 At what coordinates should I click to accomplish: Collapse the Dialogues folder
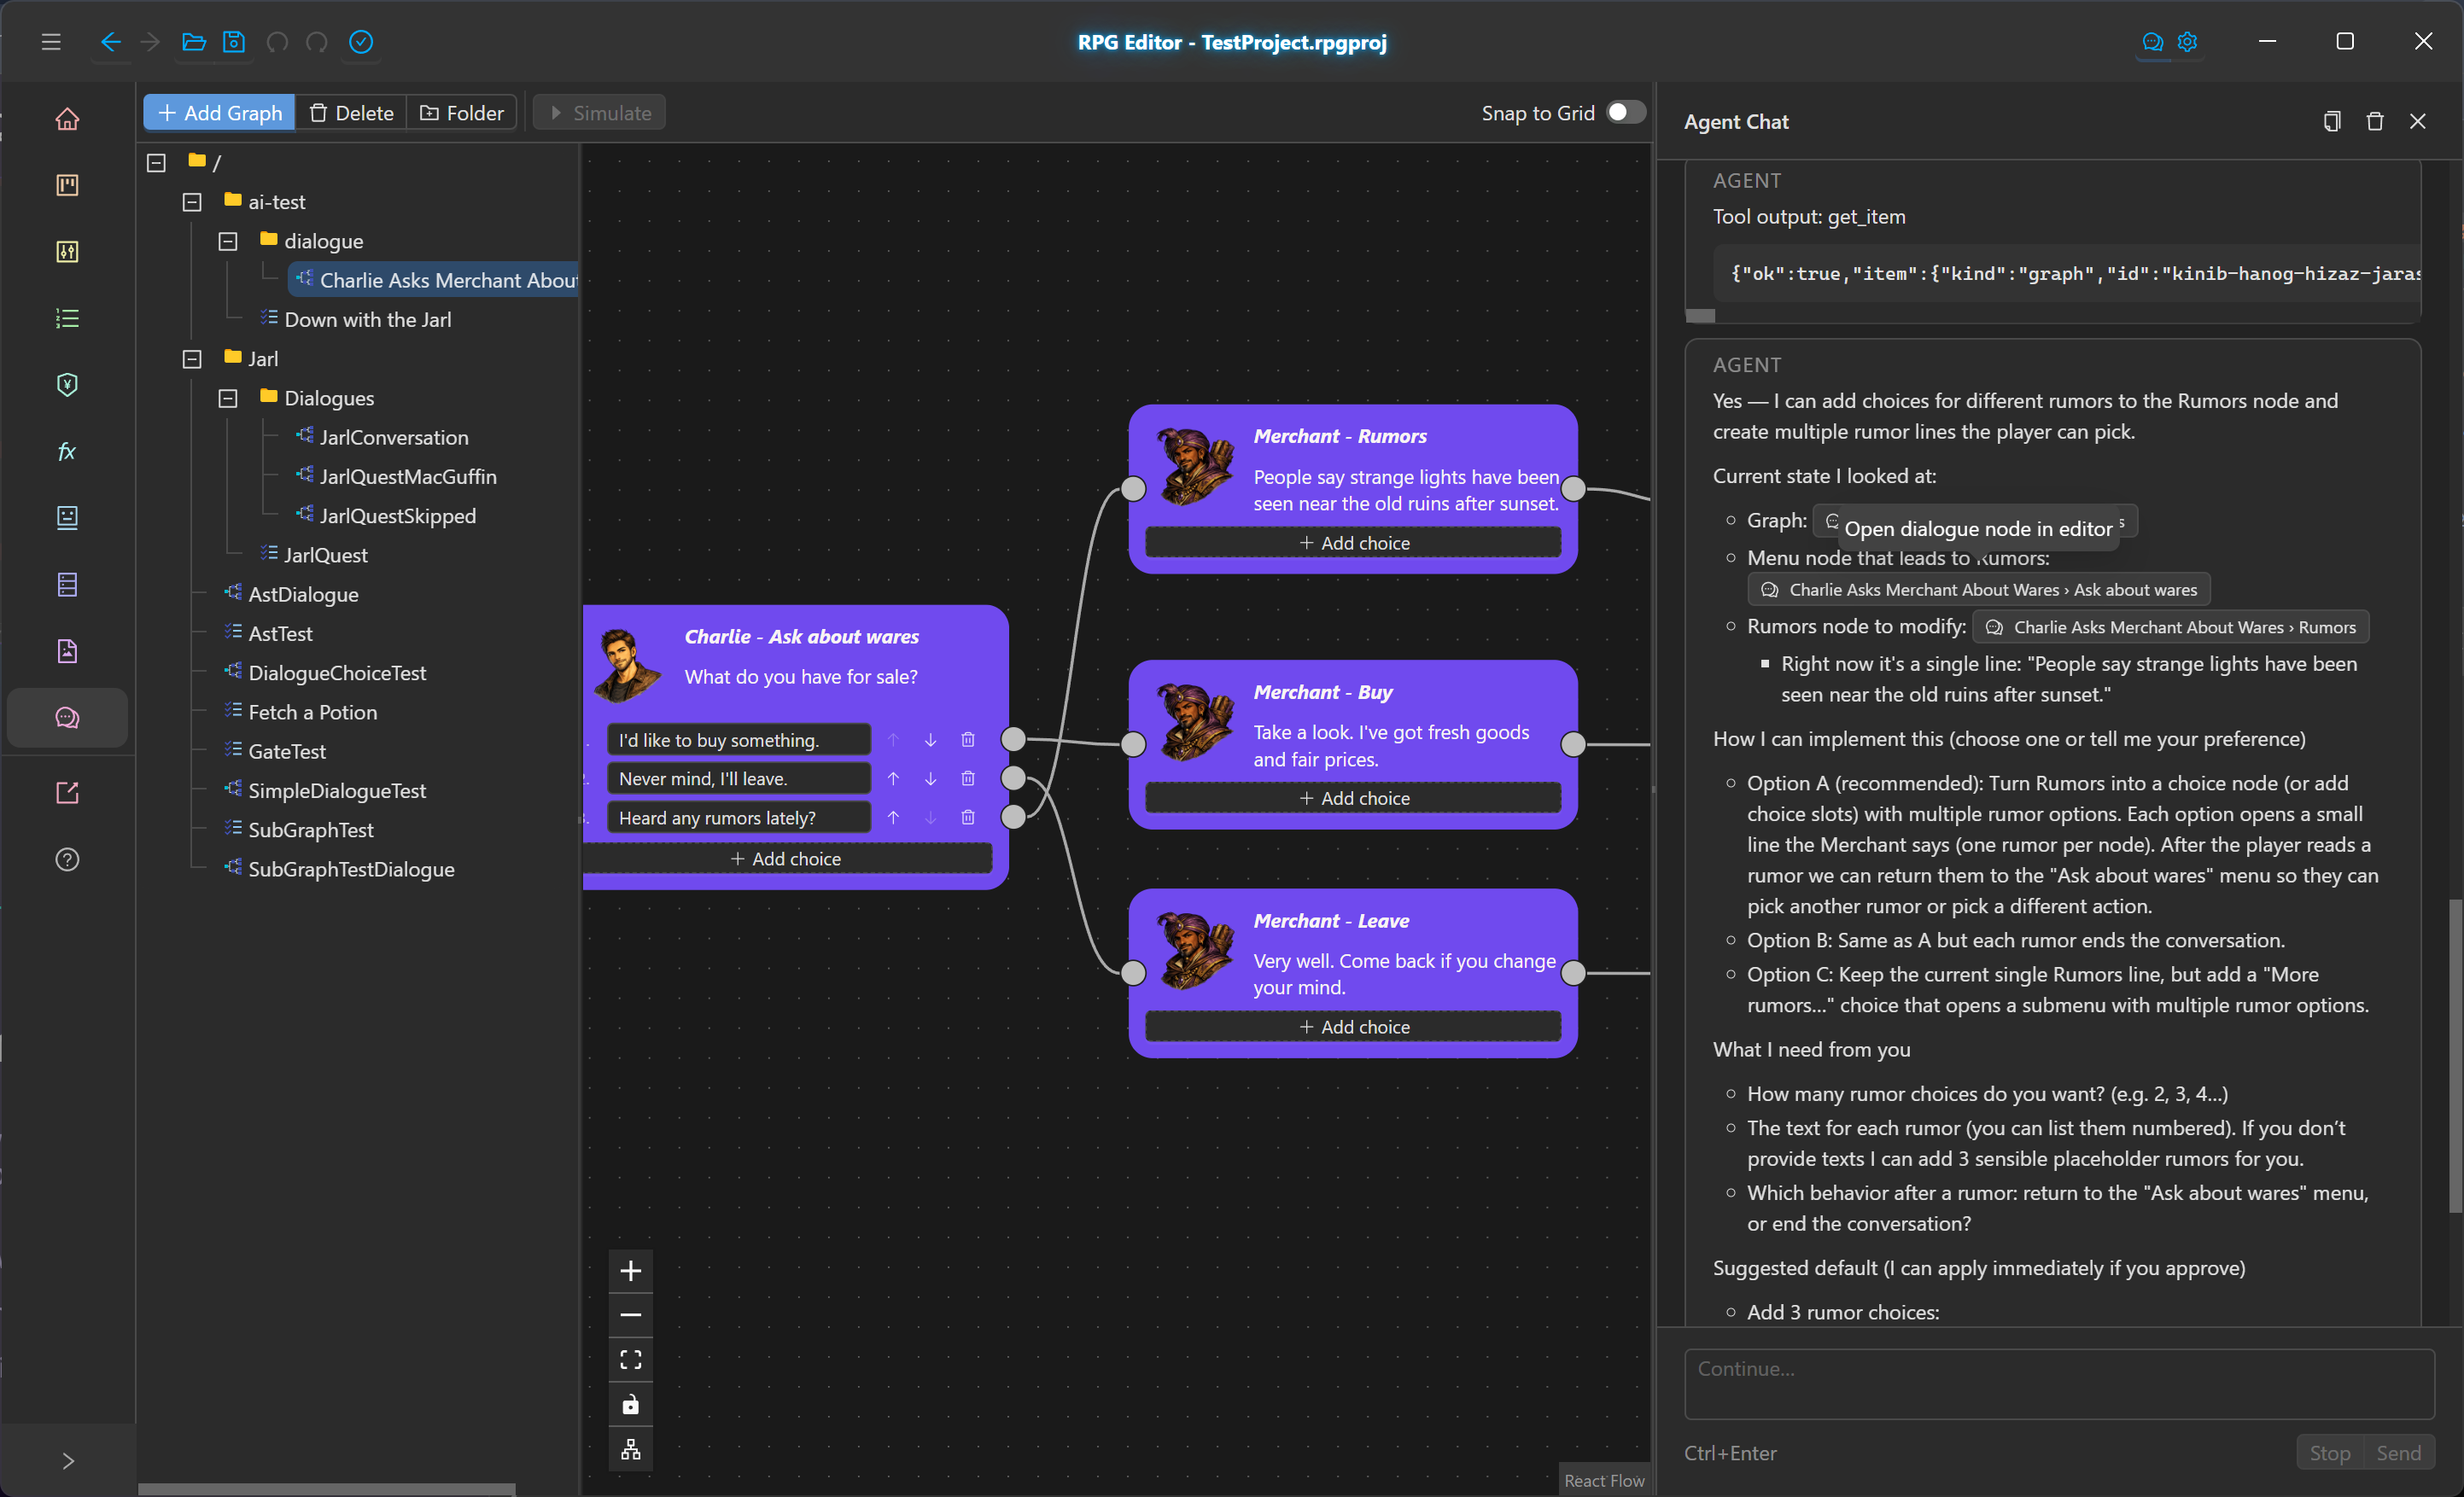point(228,398)
